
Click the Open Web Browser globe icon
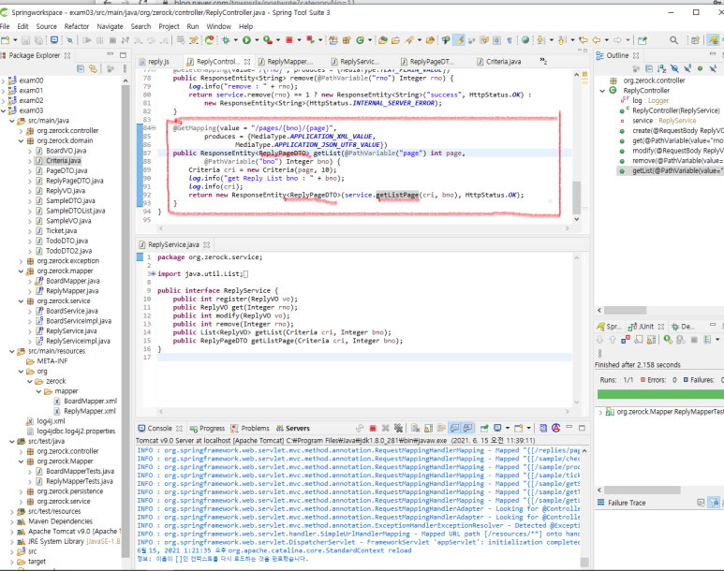point(525,40)
